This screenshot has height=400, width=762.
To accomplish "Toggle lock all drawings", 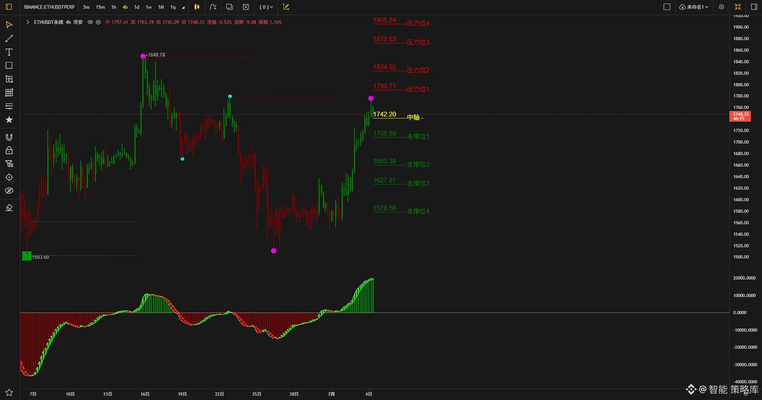I will 9,150.
